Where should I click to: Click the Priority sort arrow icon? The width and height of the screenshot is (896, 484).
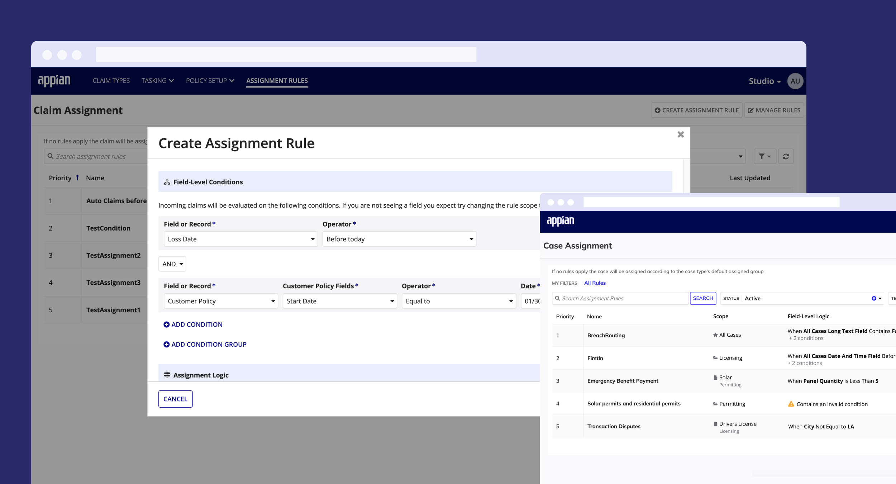[77, 178]
